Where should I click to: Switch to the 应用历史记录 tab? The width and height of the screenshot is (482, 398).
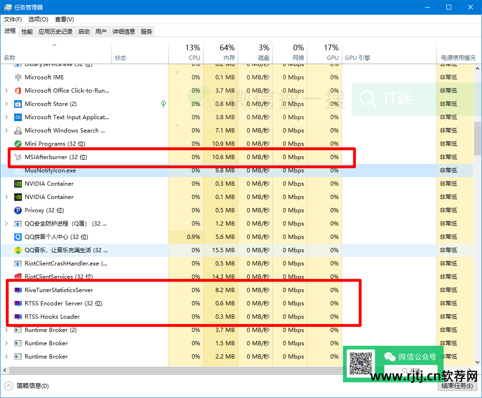pos(56,31)
